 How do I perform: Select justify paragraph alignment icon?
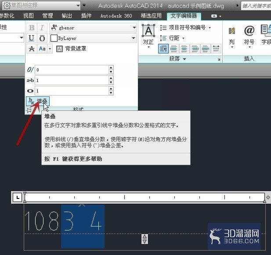pyautogui.click(x=205, y=49)
